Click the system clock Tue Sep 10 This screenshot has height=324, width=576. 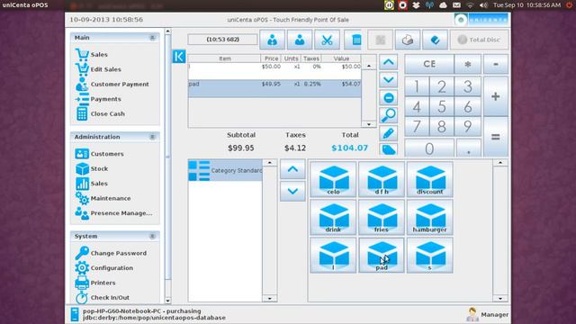(526, 5)
